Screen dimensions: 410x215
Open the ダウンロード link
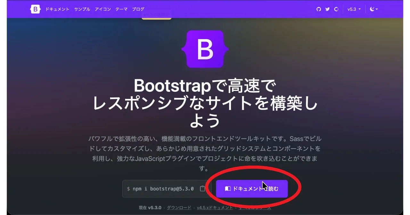tap(179, 207)
